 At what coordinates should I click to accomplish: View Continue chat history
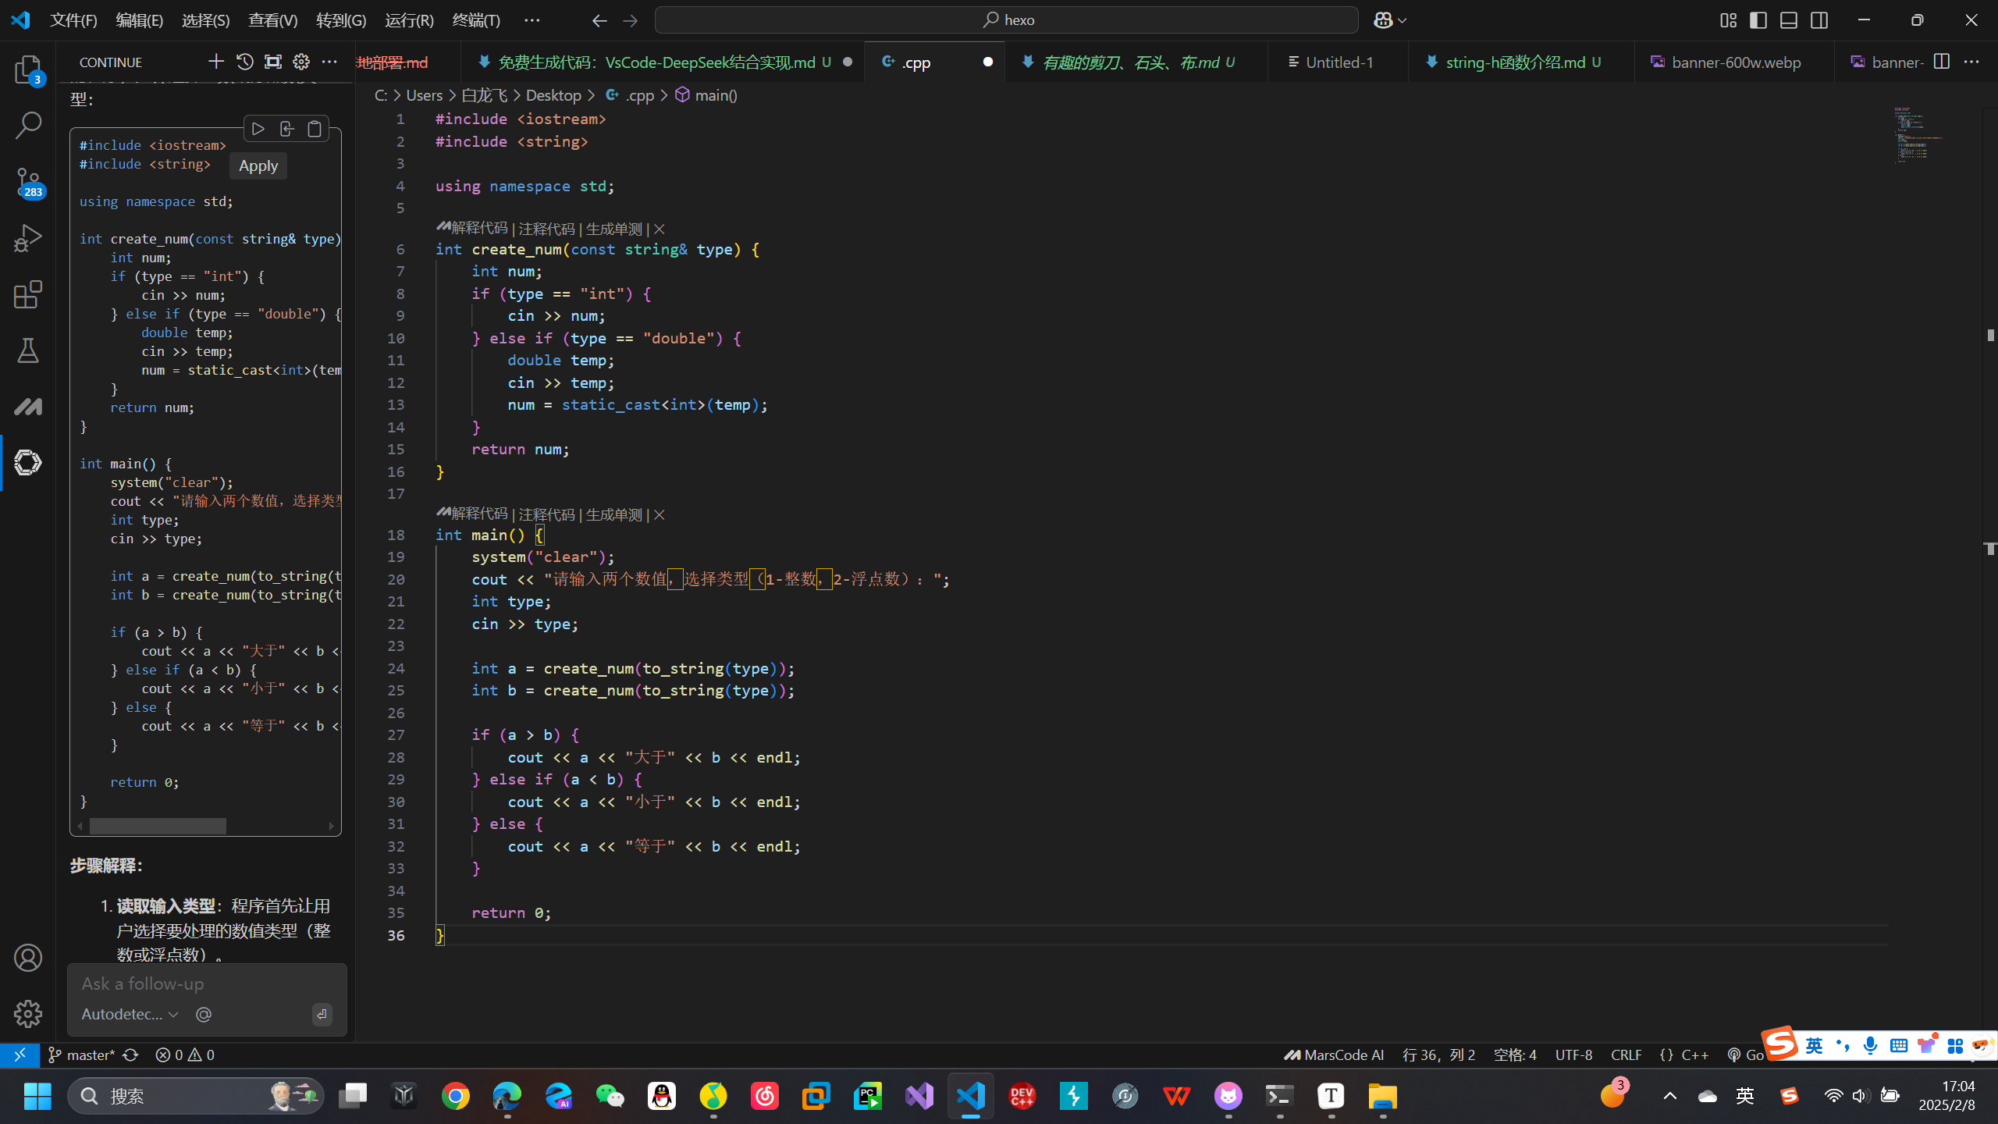coord(244,62)
